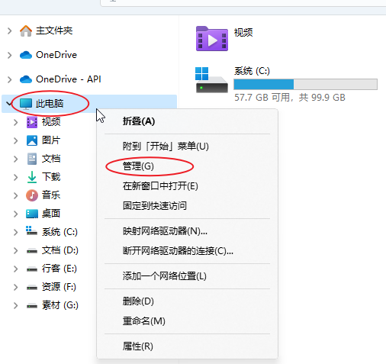The height and width of the screenshot is (364, 386).
Task: Open the 系统 (C:) drive icon in main pane
Action: coord(211,80)
